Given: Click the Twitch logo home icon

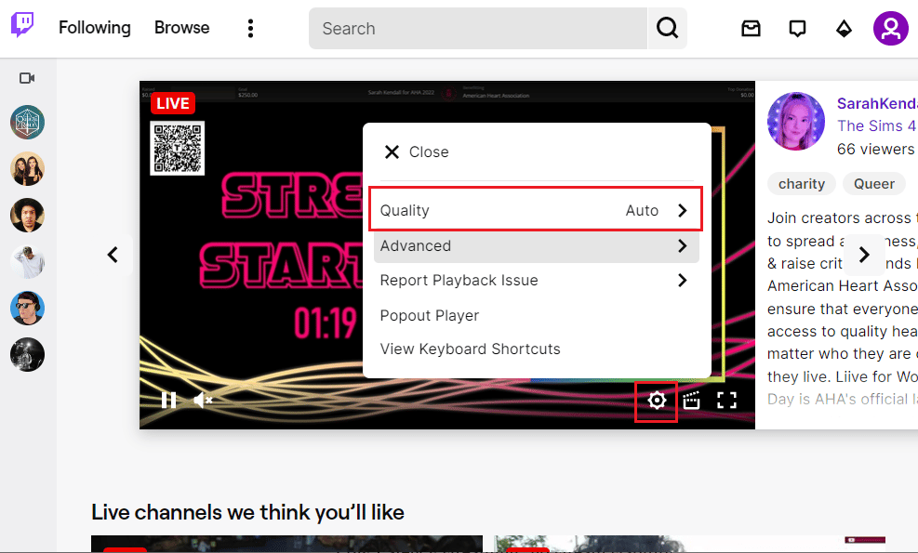Looking at the screenshot, I should point(22,25).
